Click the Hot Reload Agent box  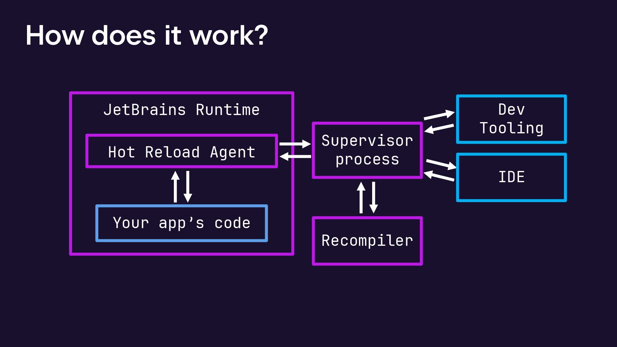pyautogui.click(x=182, y=152)
